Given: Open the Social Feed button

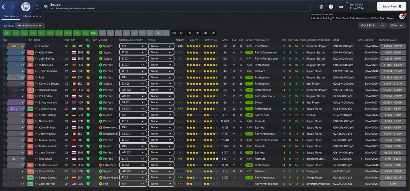Looking at the screenshot, I should click(x=391, y=6).
